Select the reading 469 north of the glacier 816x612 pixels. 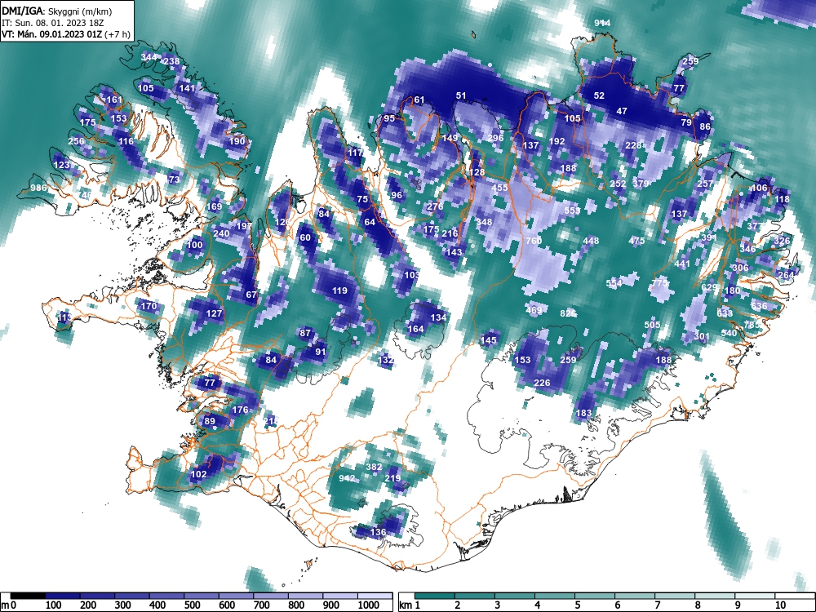click(534, 310)
